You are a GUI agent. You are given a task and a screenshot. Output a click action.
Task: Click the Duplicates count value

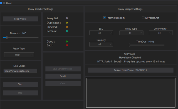(67, 23)
